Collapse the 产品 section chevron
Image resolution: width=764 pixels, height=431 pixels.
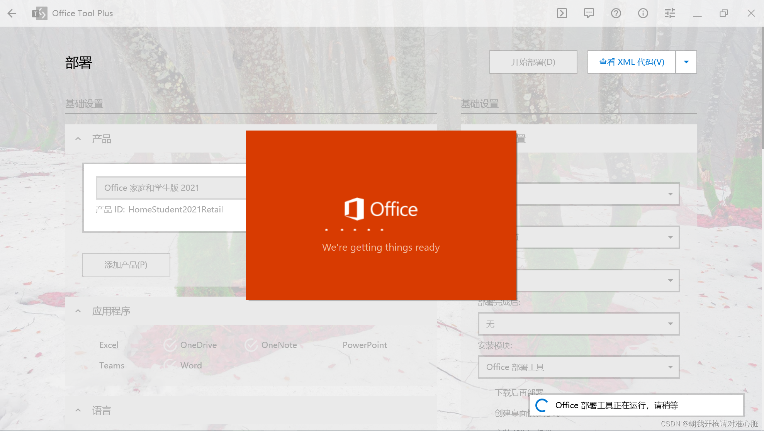click(x=78, y=139)
